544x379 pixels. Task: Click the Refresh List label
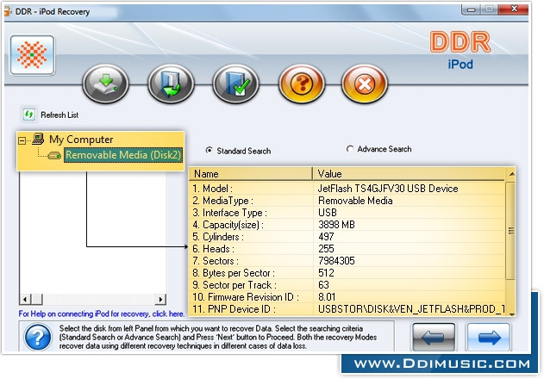click(59, 115)
